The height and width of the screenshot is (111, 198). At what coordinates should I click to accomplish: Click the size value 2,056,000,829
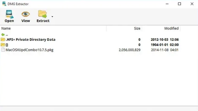130,50
